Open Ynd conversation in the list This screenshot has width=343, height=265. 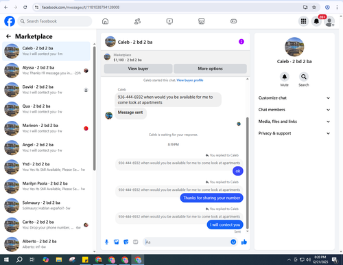(46, 167)
